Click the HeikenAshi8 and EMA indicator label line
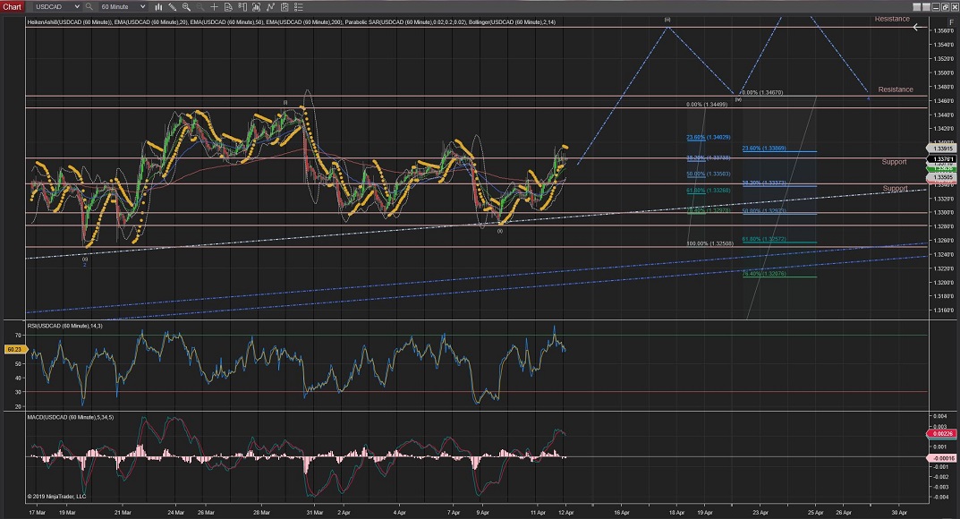The image size is (960, 519). 292,22
